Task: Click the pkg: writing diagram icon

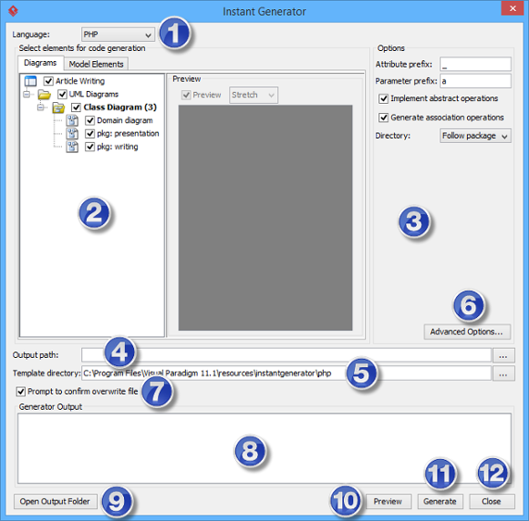Action: pos(72,147)
